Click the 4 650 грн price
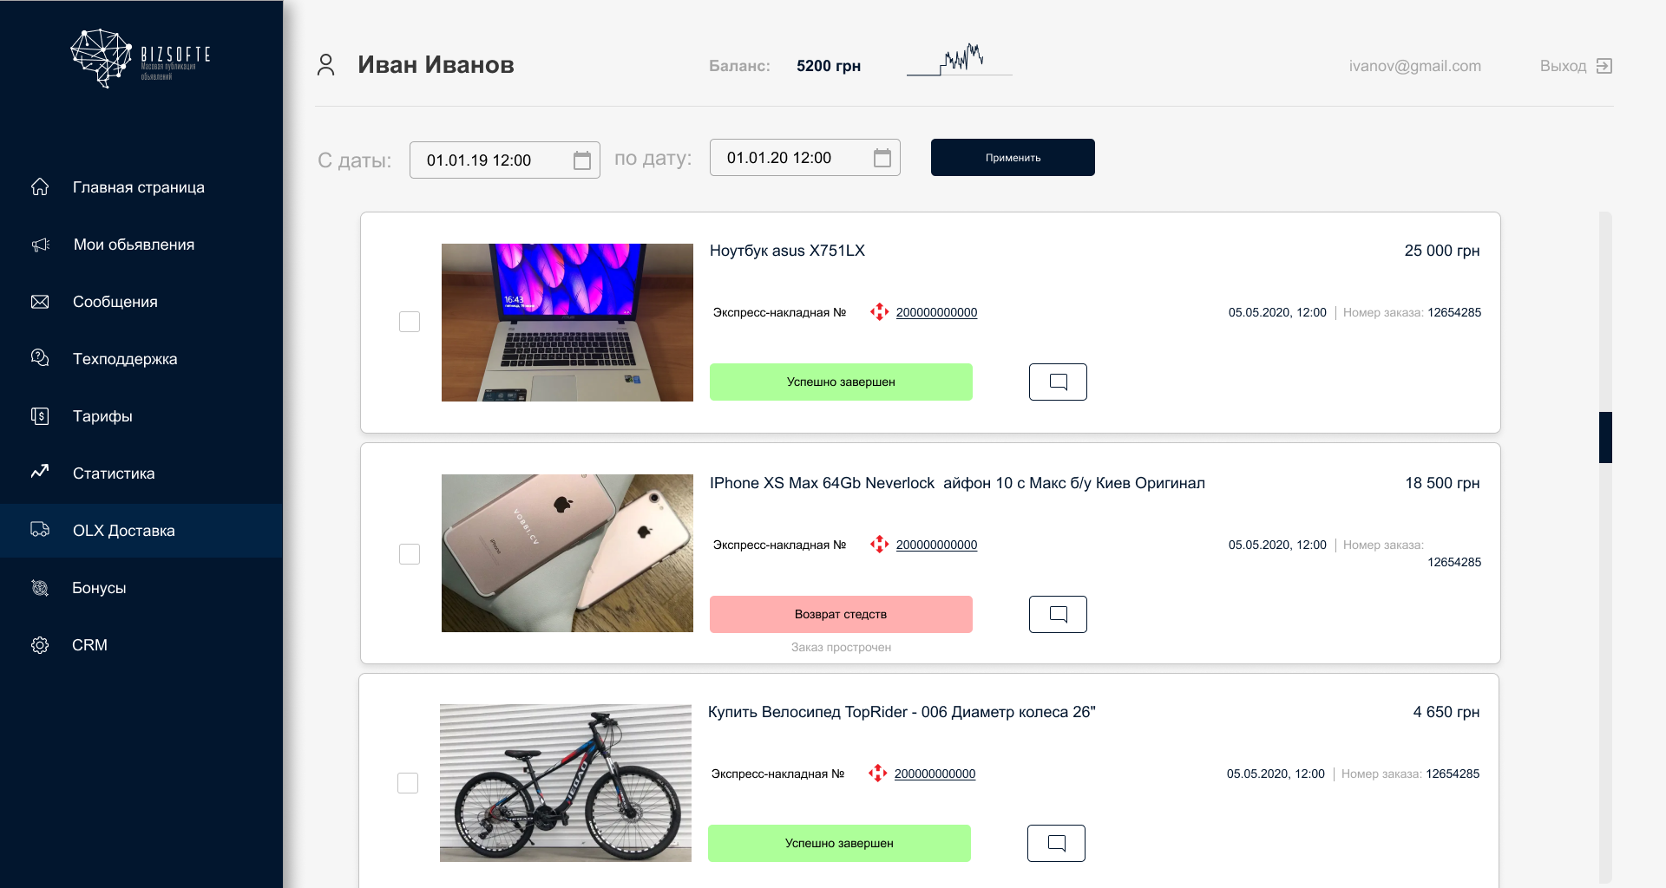 tap(1446, 712)
